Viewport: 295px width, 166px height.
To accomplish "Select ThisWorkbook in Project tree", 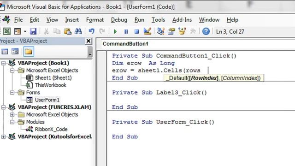I will point(51,85).
